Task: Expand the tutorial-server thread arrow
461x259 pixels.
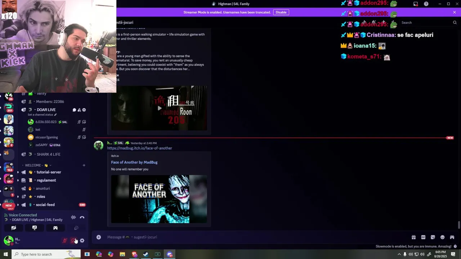Action: click(x=18, y=172)
